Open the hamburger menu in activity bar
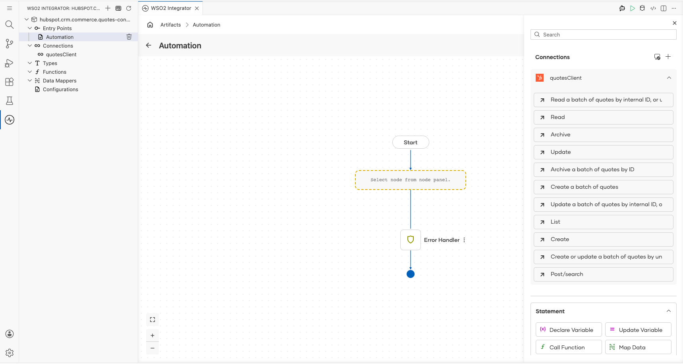The width and height of the screenshot is (683, 364). point(10,8)
